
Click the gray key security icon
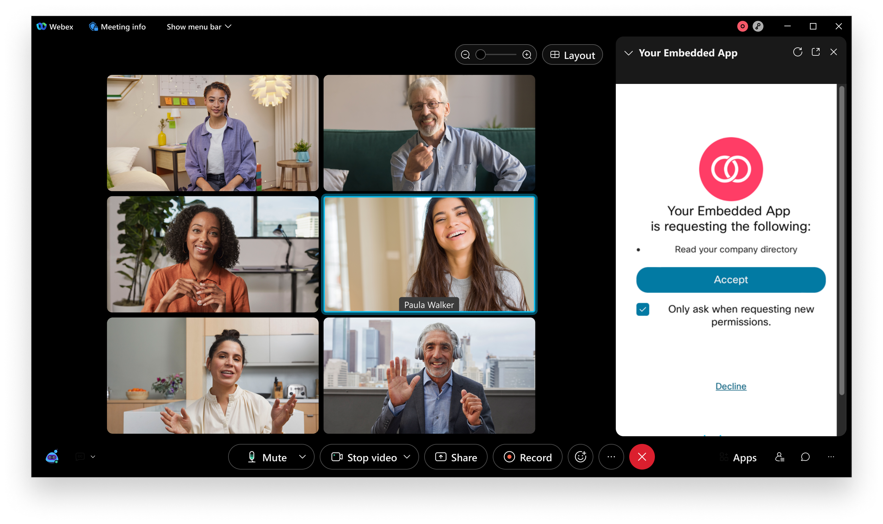pos(758,26)
